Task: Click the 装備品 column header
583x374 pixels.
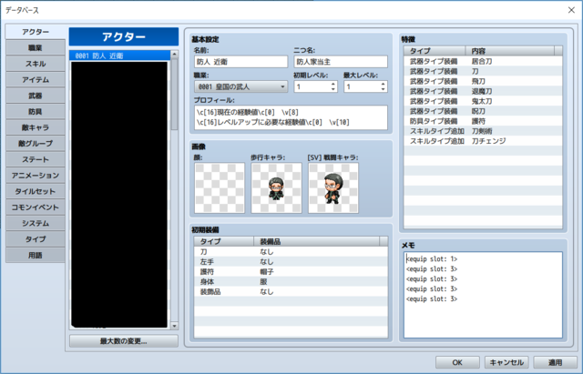Action: point(317,241)
